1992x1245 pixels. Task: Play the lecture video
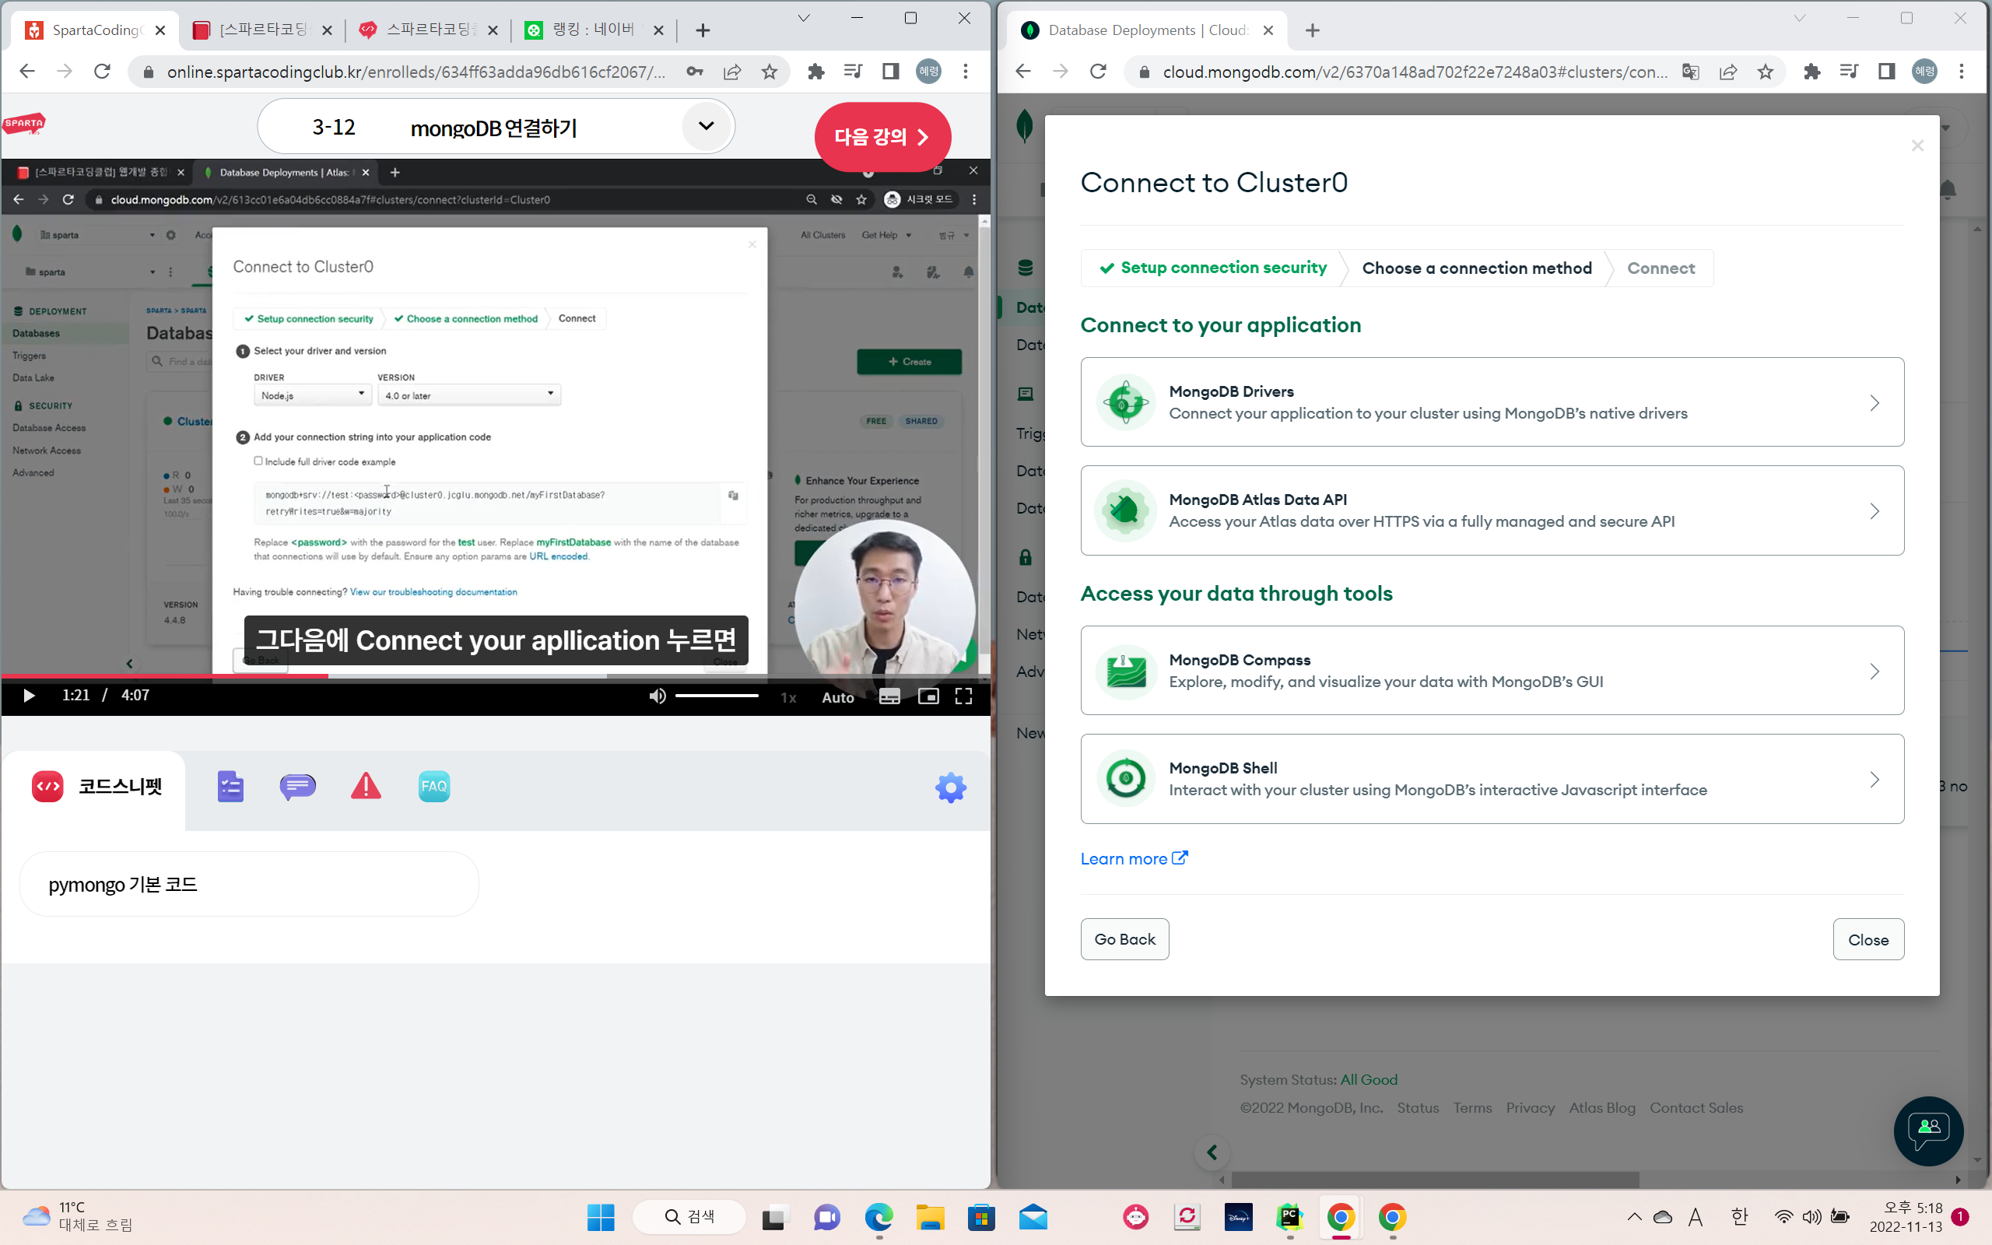(28, 696)
